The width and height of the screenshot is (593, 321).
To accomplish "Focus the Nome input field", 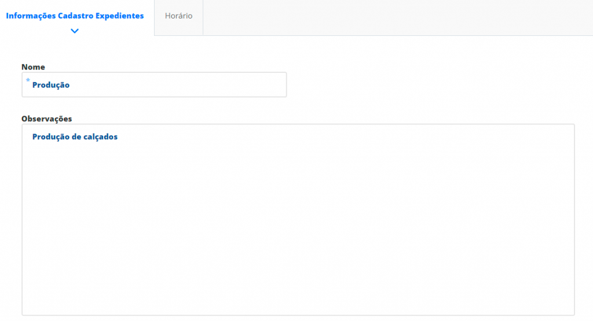I will pyautogui.click(x=154, y=84).
